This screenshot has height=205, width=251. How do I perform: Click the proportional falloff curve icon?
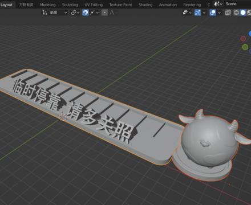112,13
